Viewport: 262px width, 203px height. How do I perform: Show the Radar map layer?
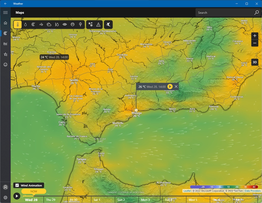[33, 25]
